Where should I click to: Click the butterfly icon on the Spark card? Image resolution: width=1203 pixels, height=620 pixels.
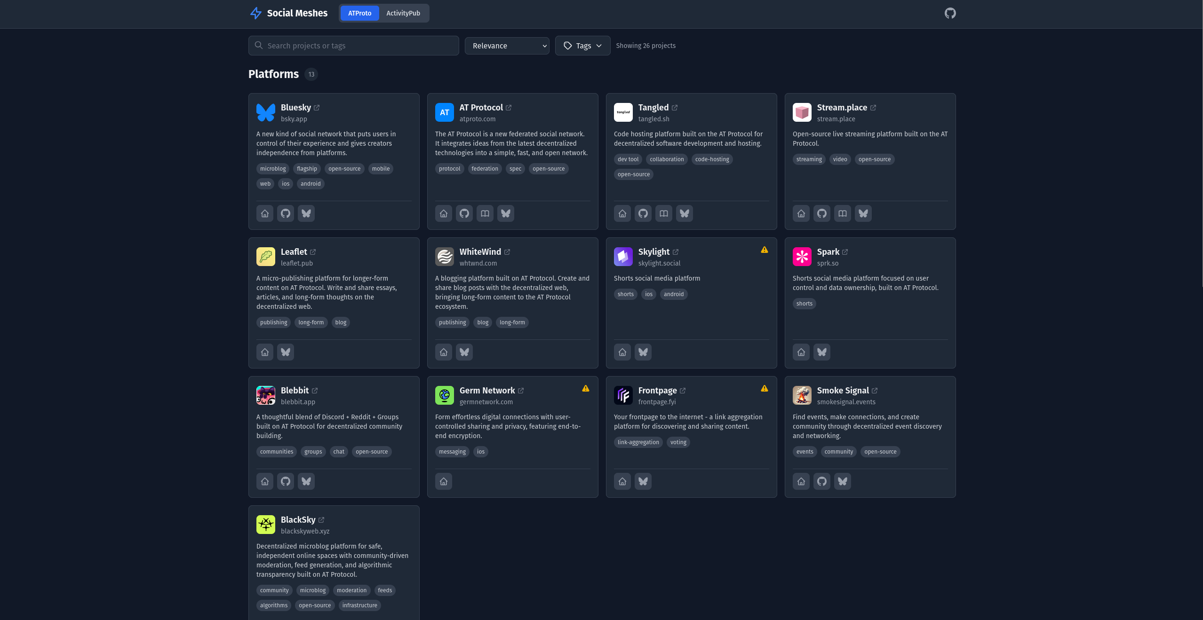pyautogui.click(x=821, y=352)
